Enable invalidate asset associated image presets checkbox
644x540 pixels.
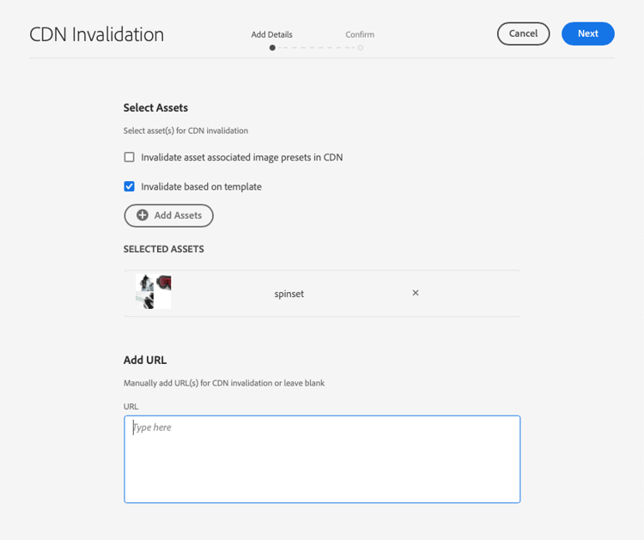[x=129, y=157]
